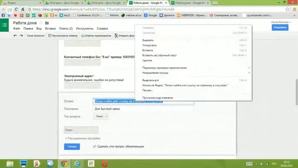Image resolution: width=298 pixels, height=168 pixels.
Task: Choose Печать in context menu
Action: (x=194, y=90)
